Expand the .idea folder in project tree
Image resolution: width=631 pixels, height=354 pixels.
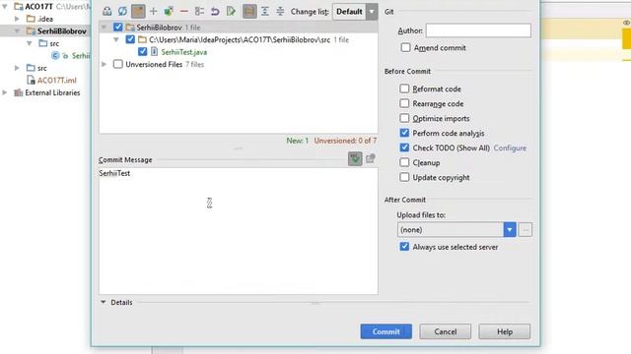17,19
